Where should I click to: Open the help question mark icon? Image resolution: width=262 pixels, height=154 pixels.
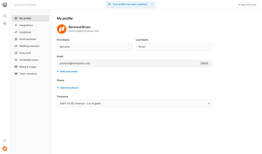[5, 141]
